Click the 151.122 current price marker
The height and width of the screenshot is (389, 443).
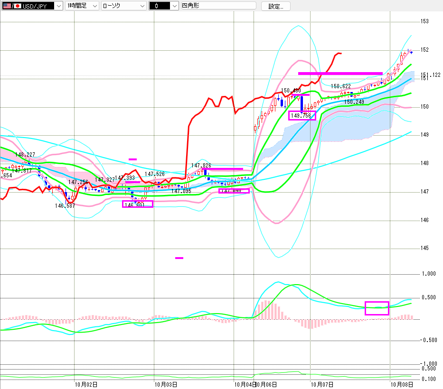431,75
